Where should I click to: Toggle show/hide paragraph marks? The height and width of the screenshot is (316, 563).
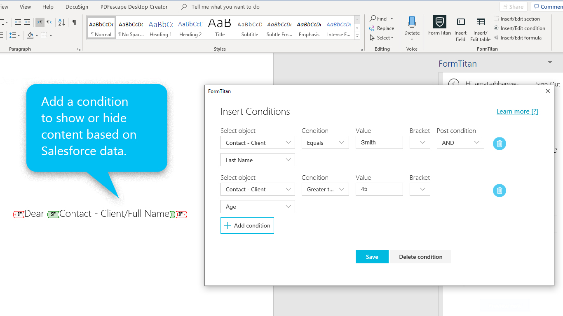click(x=74, y=22)
